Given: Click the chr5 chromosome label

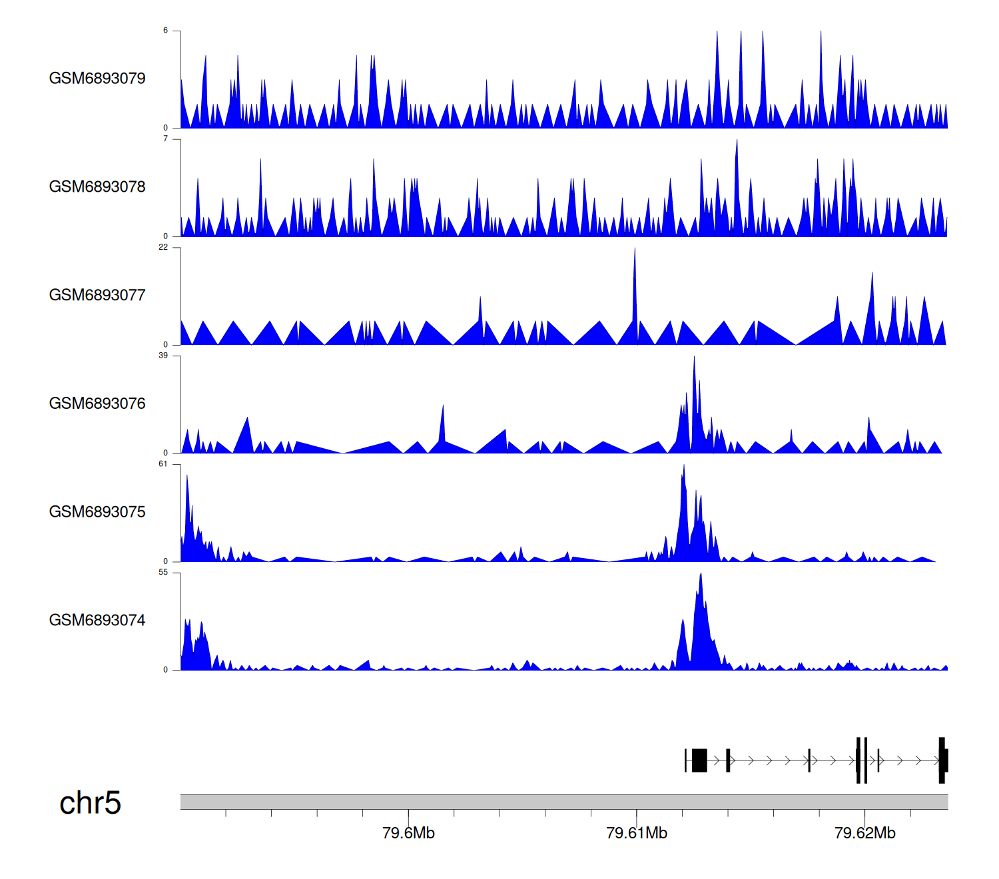Looking at the screenshot, I should (90, 803).
